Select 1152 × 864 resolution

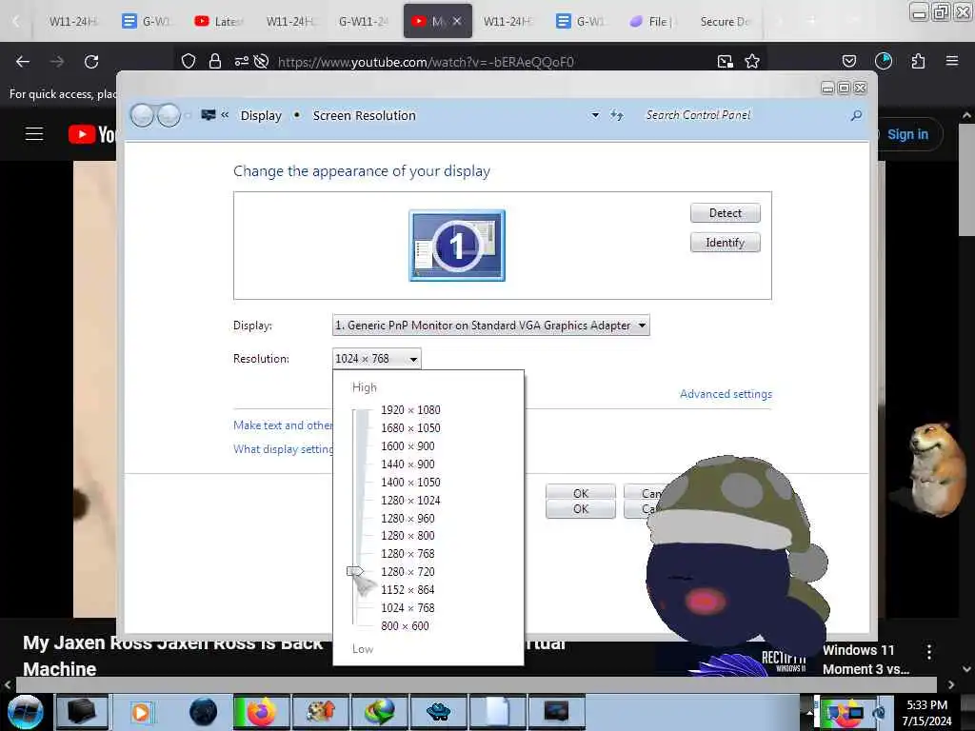(x=408, y=590)
